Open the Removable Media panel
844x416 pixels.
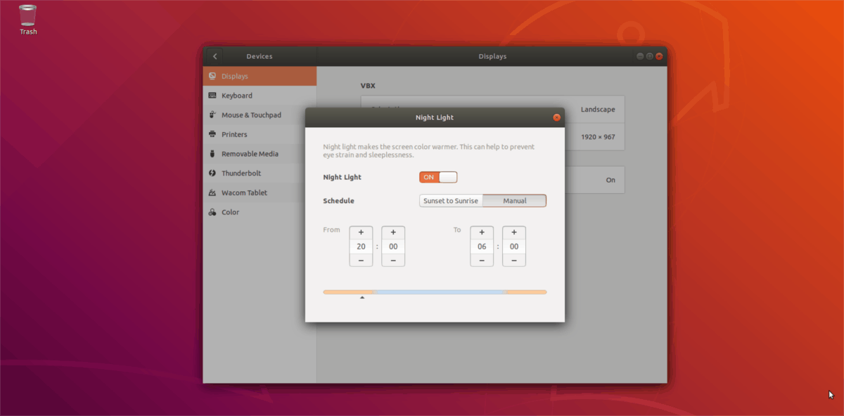260,154
